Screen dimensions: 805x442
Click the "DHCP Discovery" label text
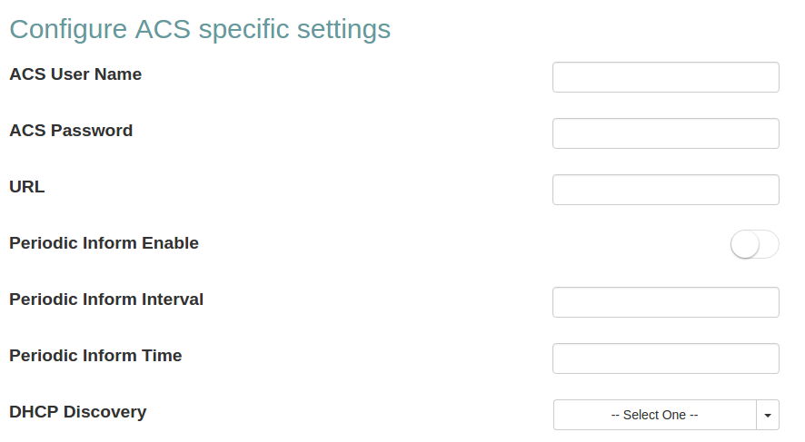(77, 412)
